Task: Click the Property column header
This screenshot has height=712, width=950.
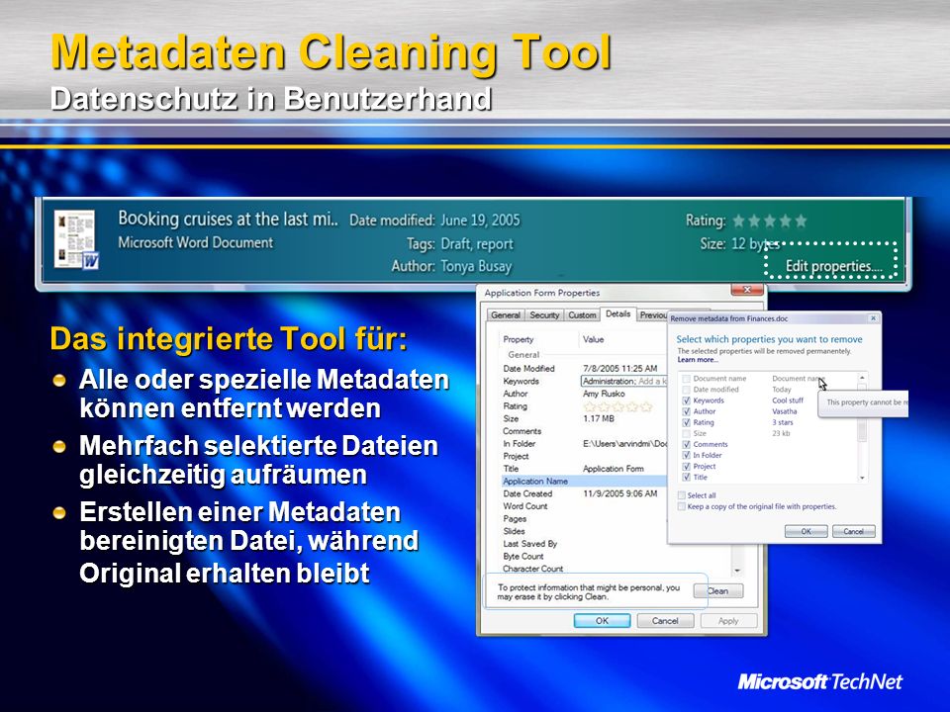Action: point(518,339)
